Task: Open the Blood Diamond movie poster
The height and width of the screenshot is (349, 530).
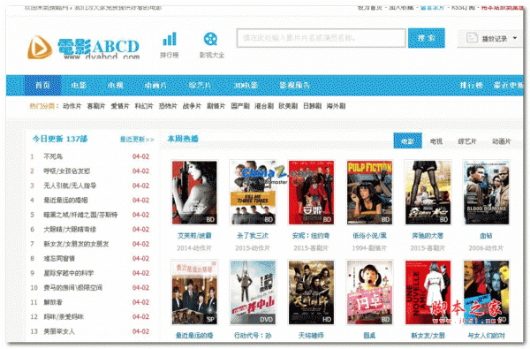Action: pyautogui.click(x=486, y=193)
